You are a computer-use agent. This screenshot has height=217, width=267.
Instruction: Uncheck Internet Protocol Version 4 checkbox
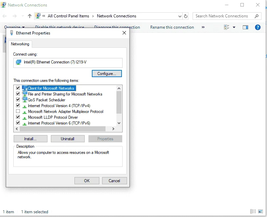coord(18,105)
